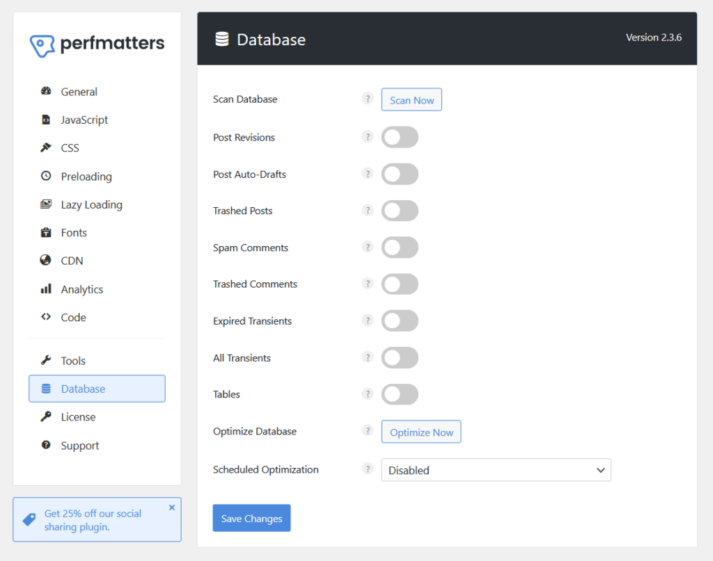The image size is (713, 561).
Task: Click the Optimize Now button
Action: 421,432
